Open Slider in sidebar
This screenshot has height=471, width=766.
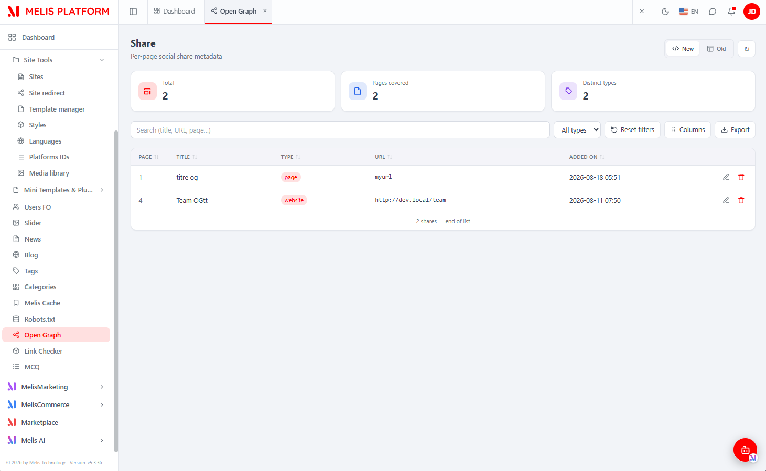pyautogui.click(x=33, y=223)
